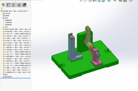This screenshot has height=91, width=138.
Task: Click the Previous View icon
Action: (x=90, y=1)
